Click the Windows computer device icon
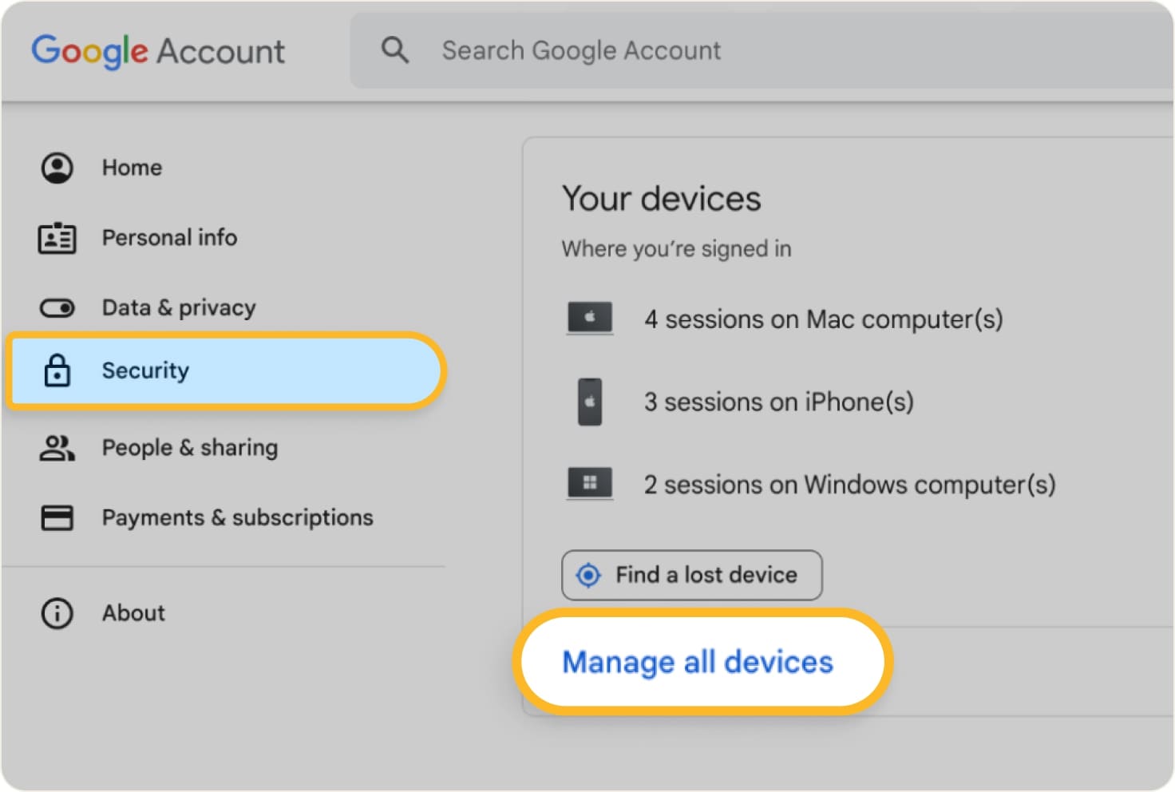This screenshot has height=792, width=1175. pyautogui.click(x=589, y=482)
